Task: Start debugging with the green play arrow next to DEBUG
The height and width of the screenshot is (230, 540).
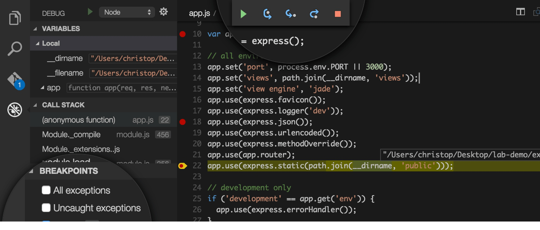Action: [90, 12]
